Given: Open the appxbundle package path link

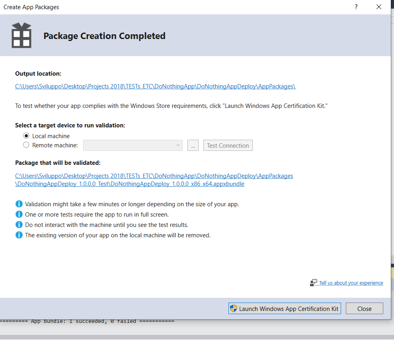Looking at the screenshot, I should coord(154,180).
